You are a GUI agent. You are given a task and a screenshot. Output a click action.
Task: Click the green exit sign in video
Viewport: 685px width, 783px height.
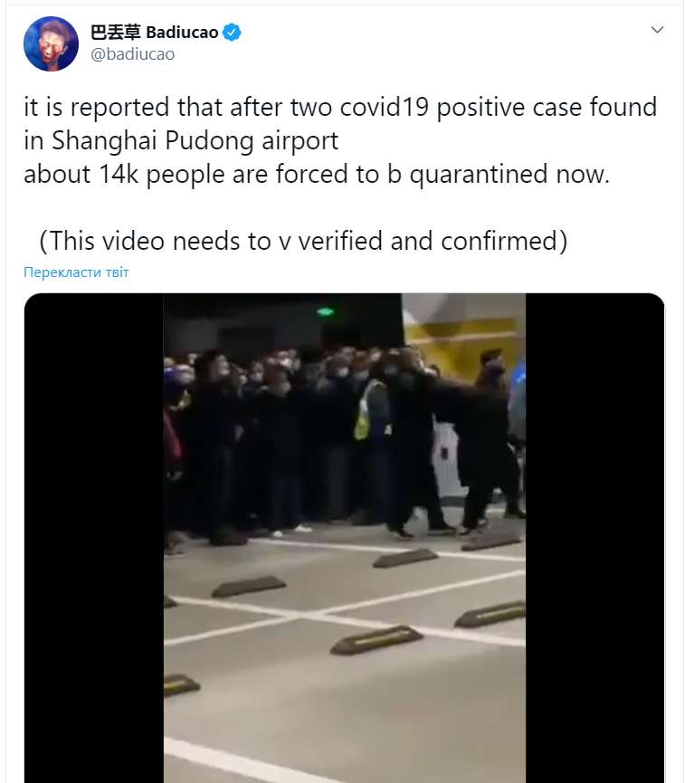tap(325, 311)
